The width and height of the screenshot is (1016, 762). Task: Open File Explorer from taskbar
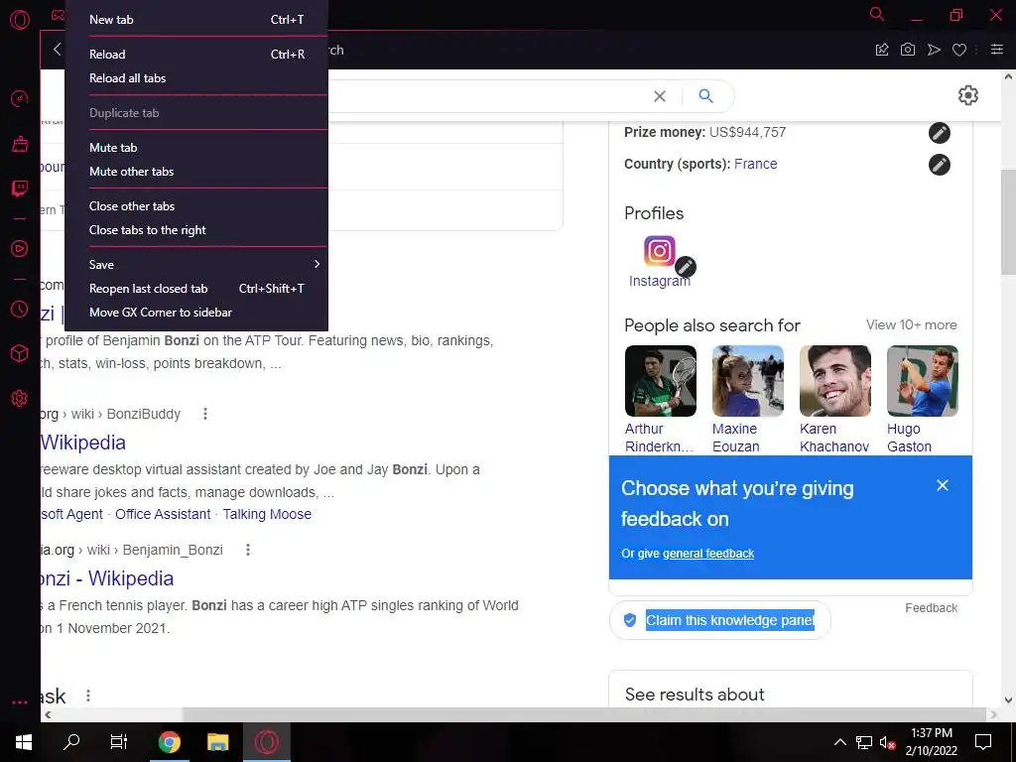[x=217, y=742]
